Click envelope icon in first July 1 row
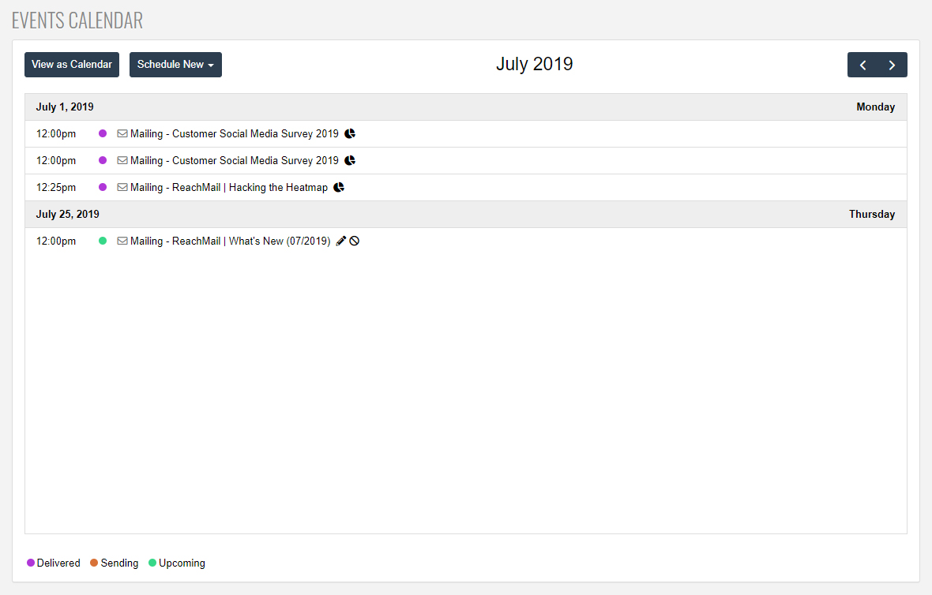This screenshot has width=932, height=595. (122, 134)
